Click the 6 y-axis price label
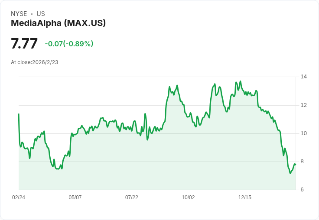Screen dimensions: 319x220 pos(302,190)
